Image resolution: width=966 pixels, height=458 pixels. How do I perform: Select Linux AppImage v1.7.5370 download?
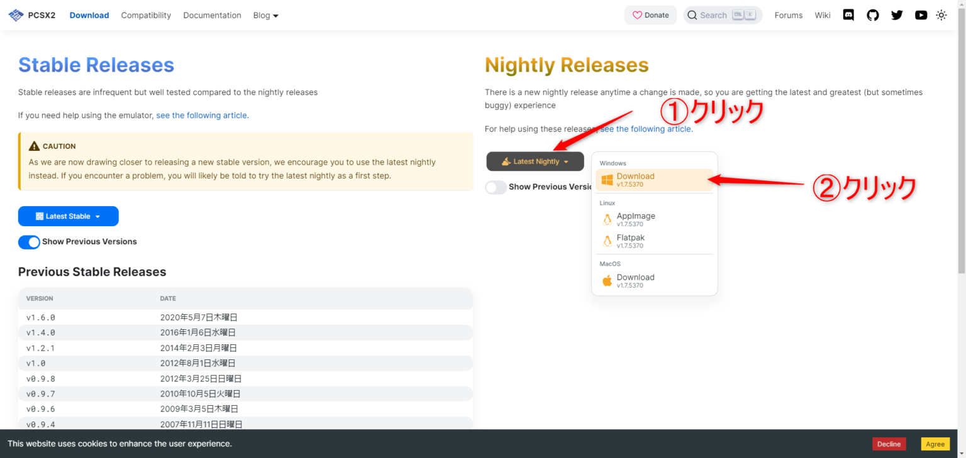635,219
